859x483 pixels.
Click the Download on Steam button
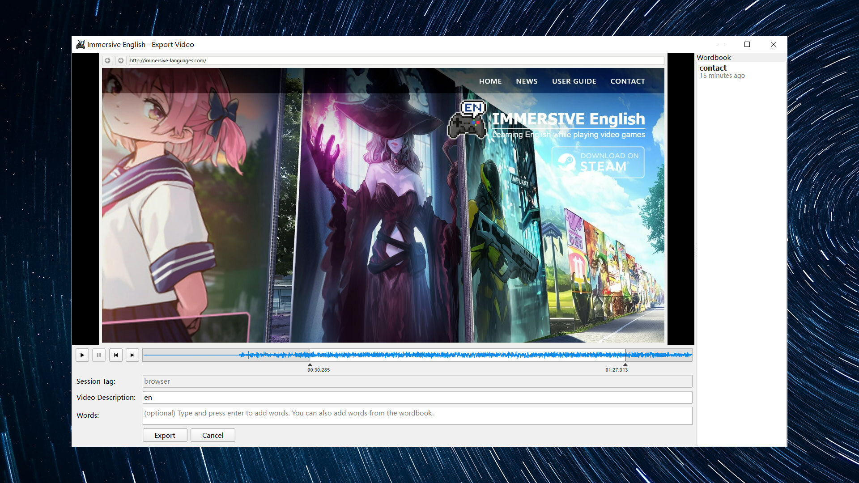[599, 162]
